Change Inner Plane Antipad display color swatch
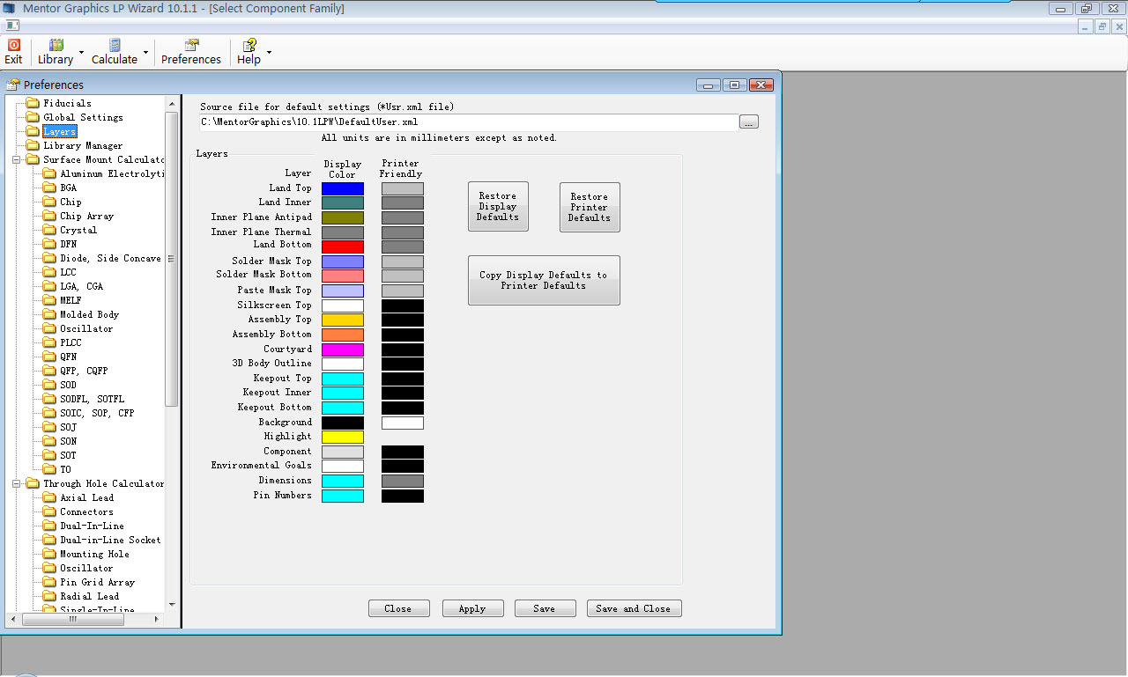The height and width of the screenshot is (677, 1128). pos(343,217)
